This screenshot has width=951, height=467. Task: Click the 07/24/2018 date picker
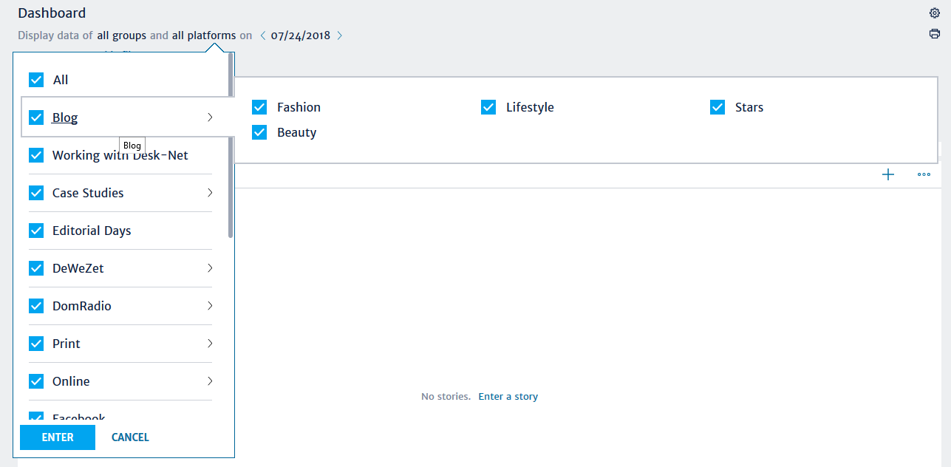click(x=301, y=35)
